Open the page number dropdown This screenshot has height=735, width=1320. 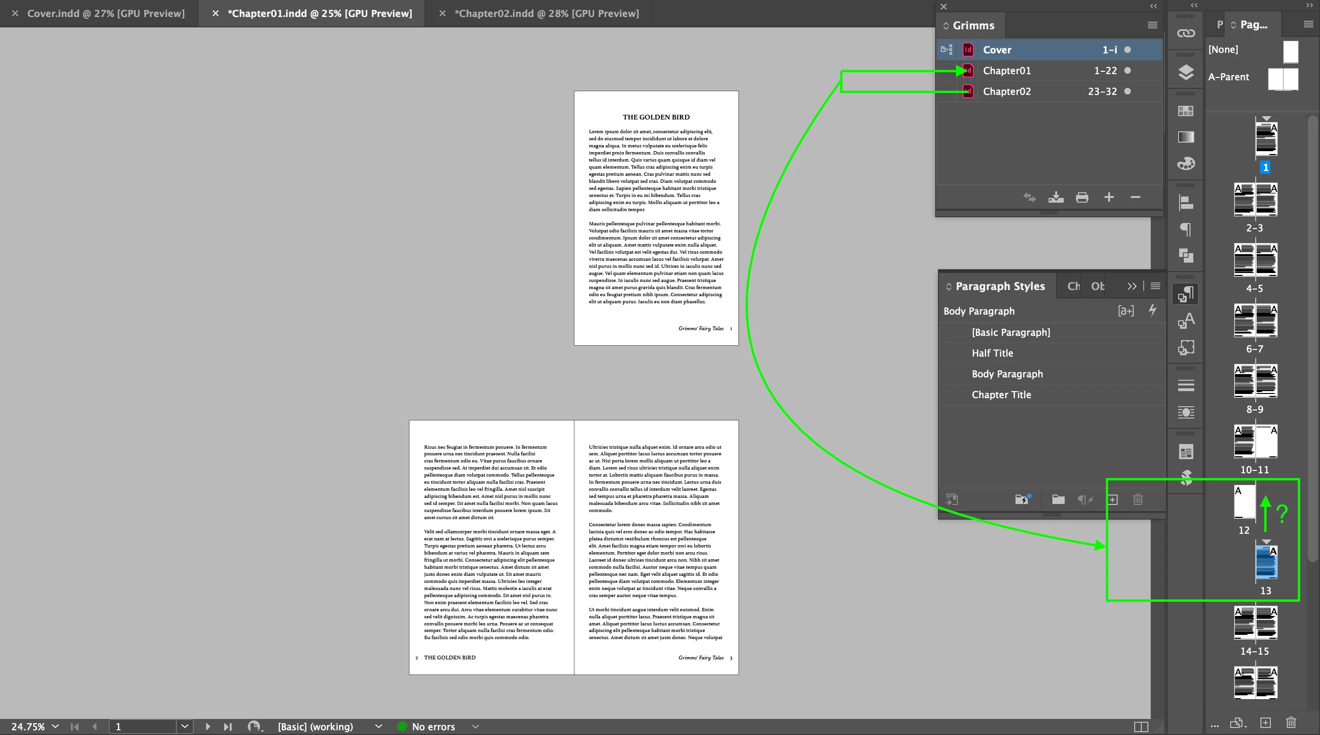(x=185, y=726)
